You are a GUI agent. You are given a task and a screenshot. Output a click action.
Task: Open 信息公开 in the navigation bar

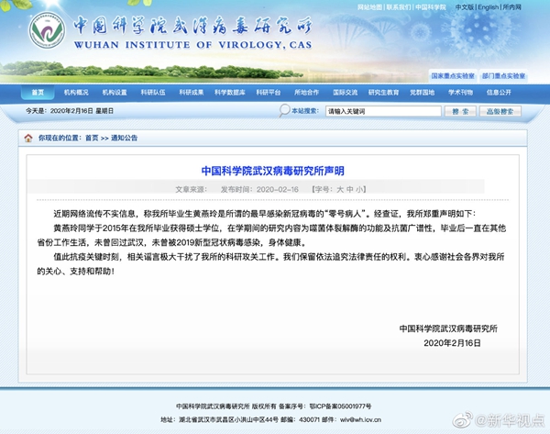pyautogui.click(x=499, y=93)
